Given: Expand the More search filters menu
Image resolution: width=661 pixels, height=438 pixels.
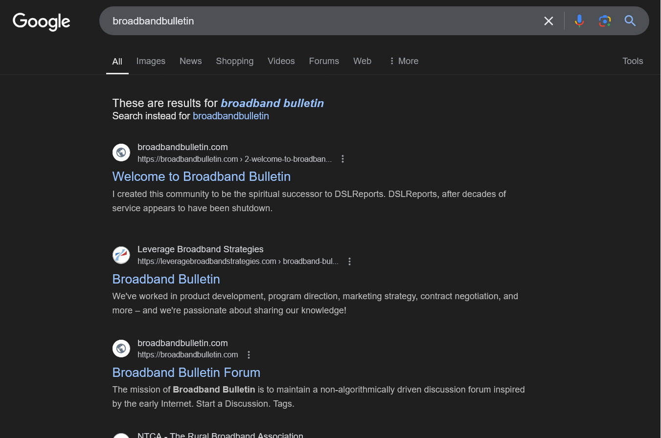Looking at the screenshot, I should point(404,61).
